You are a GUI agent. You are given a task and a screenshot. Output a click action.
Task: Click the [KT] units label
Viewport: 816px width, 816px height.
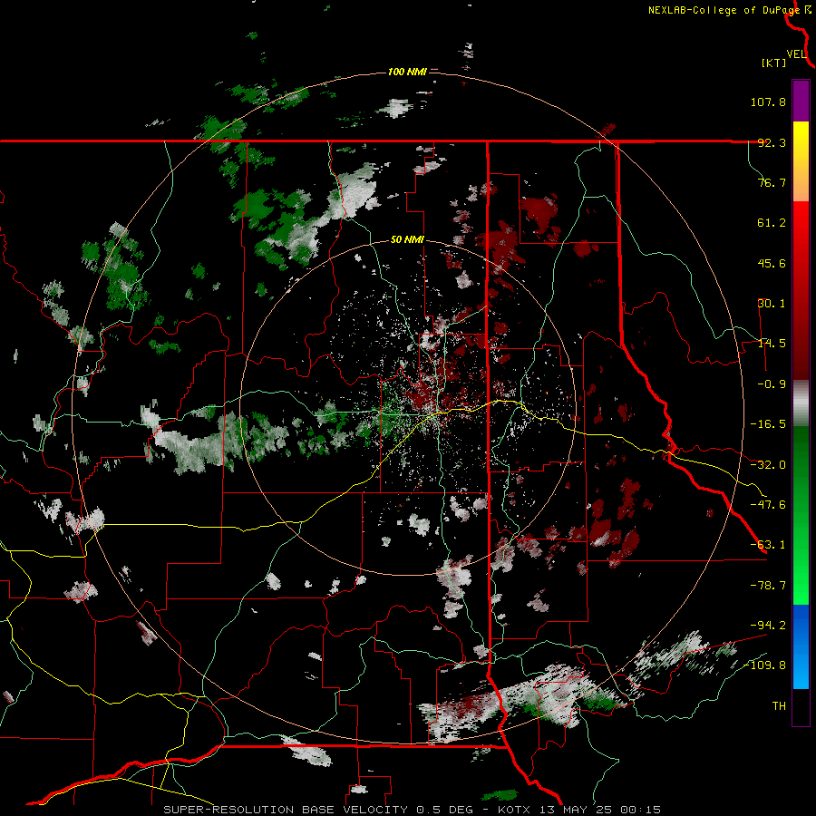point(773,63)
